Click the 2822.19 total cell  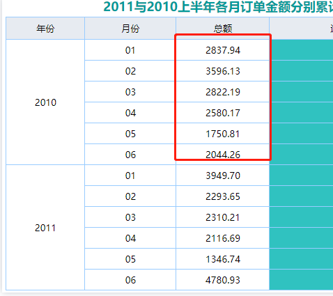(x=222, y=92)
